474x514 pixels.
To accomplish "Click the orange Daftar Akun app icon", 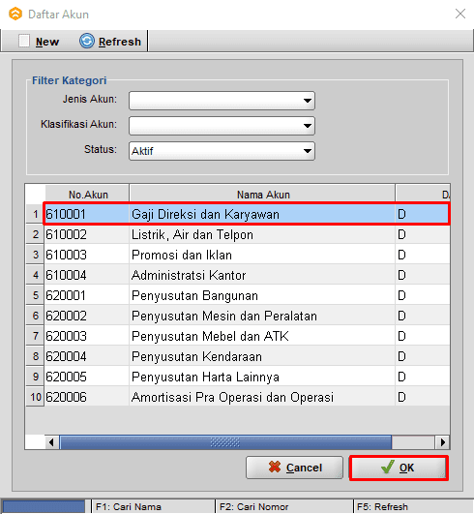I will [x=15, y=14].
